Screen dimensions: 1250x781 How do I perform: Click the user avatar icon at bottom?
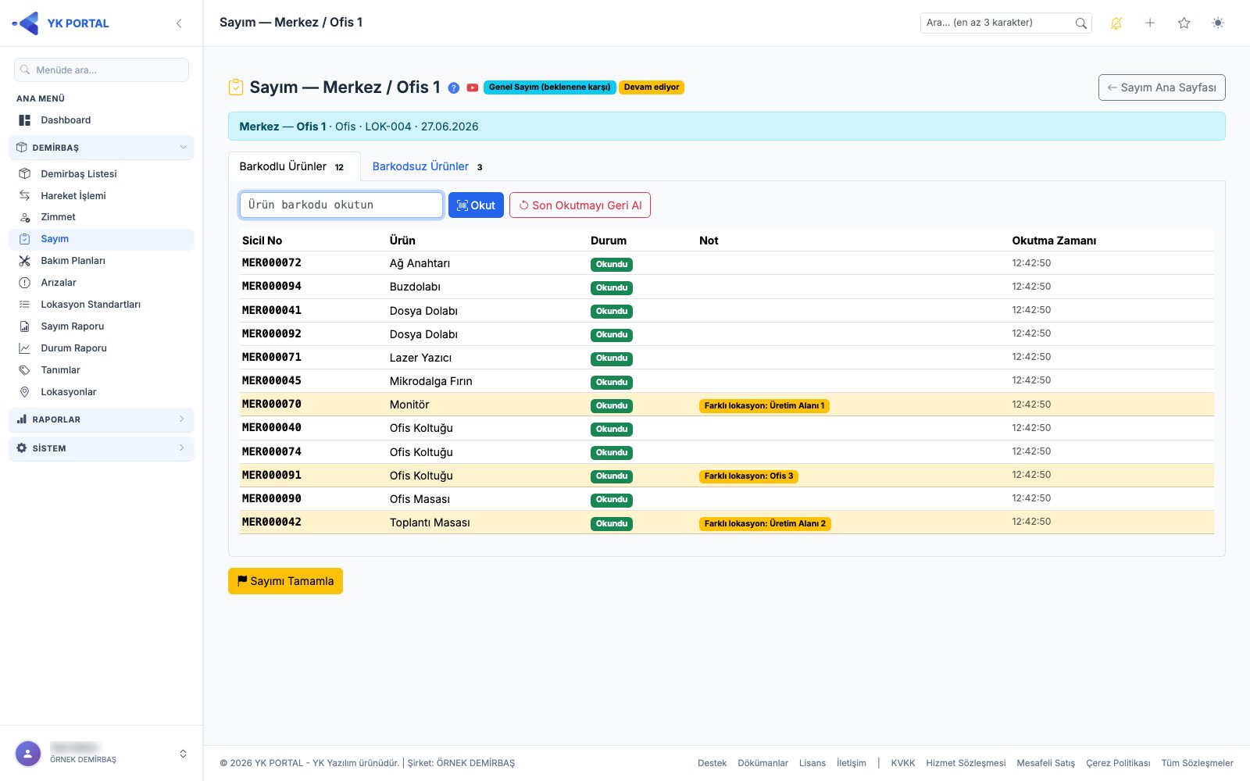coord(28,754)
